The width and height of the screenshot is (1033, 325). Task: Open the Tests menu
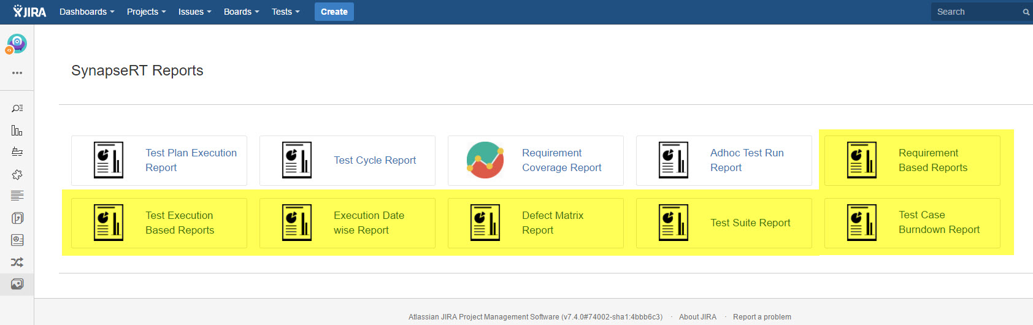285,12
